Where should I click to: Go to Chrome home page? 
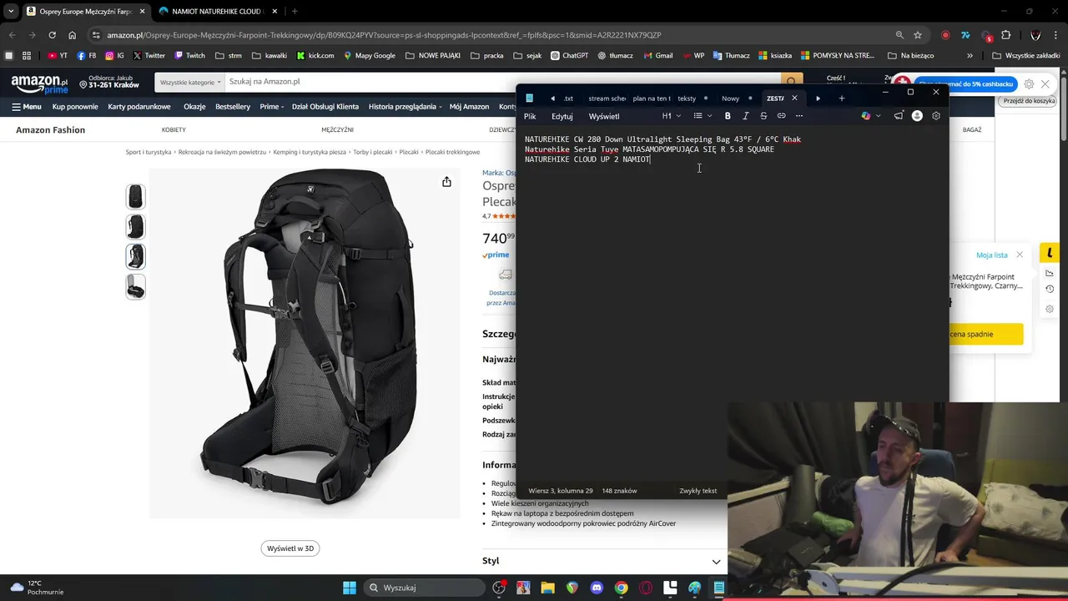coord(72,35)
